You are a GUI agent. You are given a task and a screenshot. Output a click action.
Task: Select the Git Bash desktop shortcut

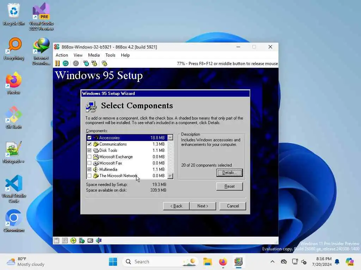(14, 118)
